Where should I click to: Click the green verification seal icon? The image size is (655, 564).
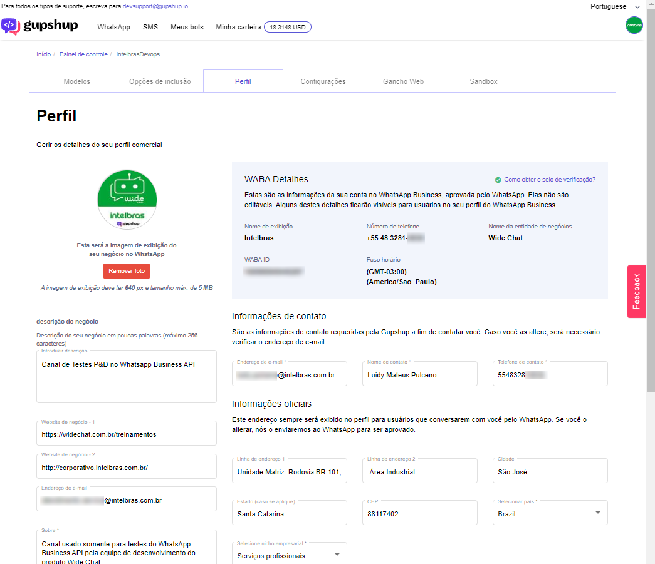click(x=498, y=180)
